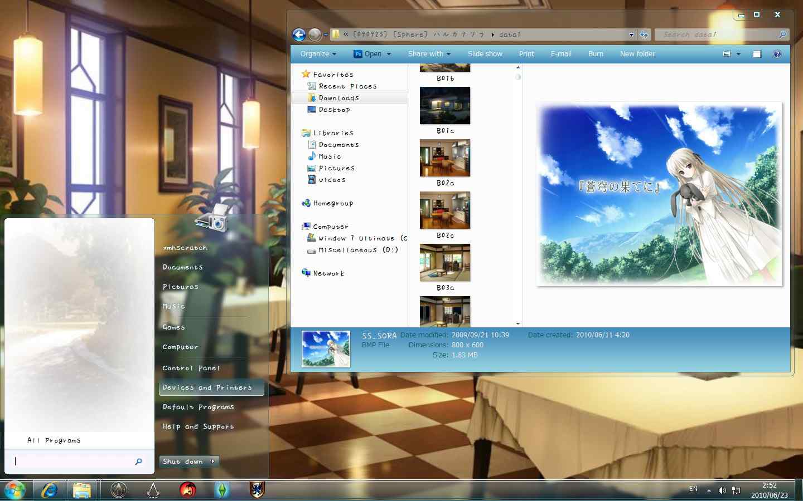Viewport: 803px width, 501px height.
Task: Open Games from the Start menu
Action: point(173,327)
